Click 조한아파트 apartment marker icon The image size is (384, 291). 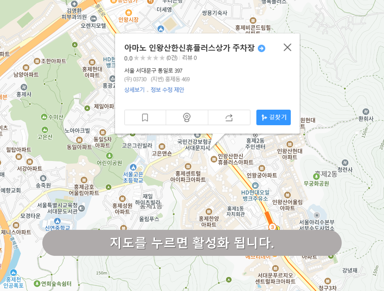pyautogui.click(x=37, y=61)
